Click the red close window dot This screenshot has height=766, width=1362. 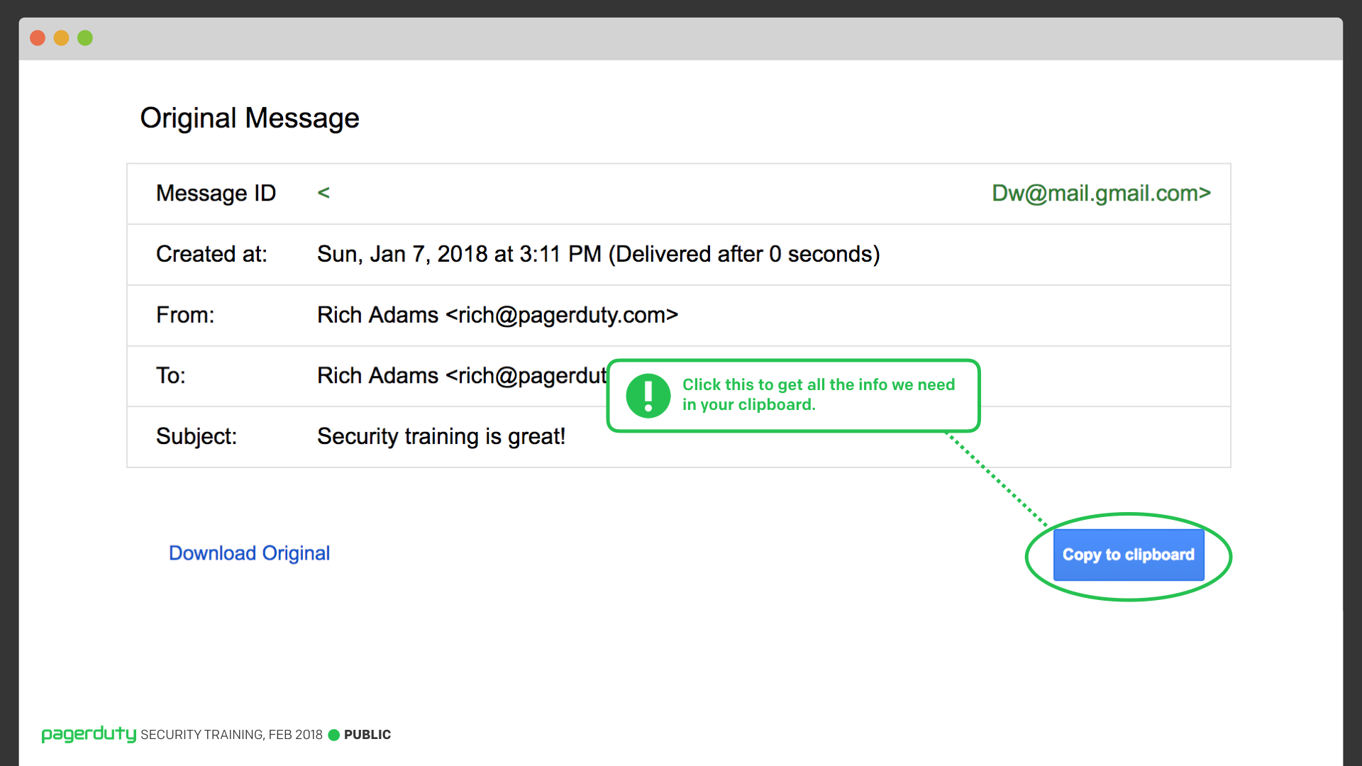point(38,38)
